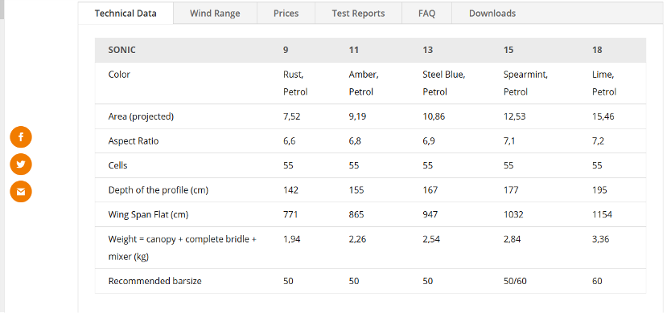The width and height of the screenshot is (667, 313).
Task: Click the Twitter share icon
Action: tap(21, 165)
